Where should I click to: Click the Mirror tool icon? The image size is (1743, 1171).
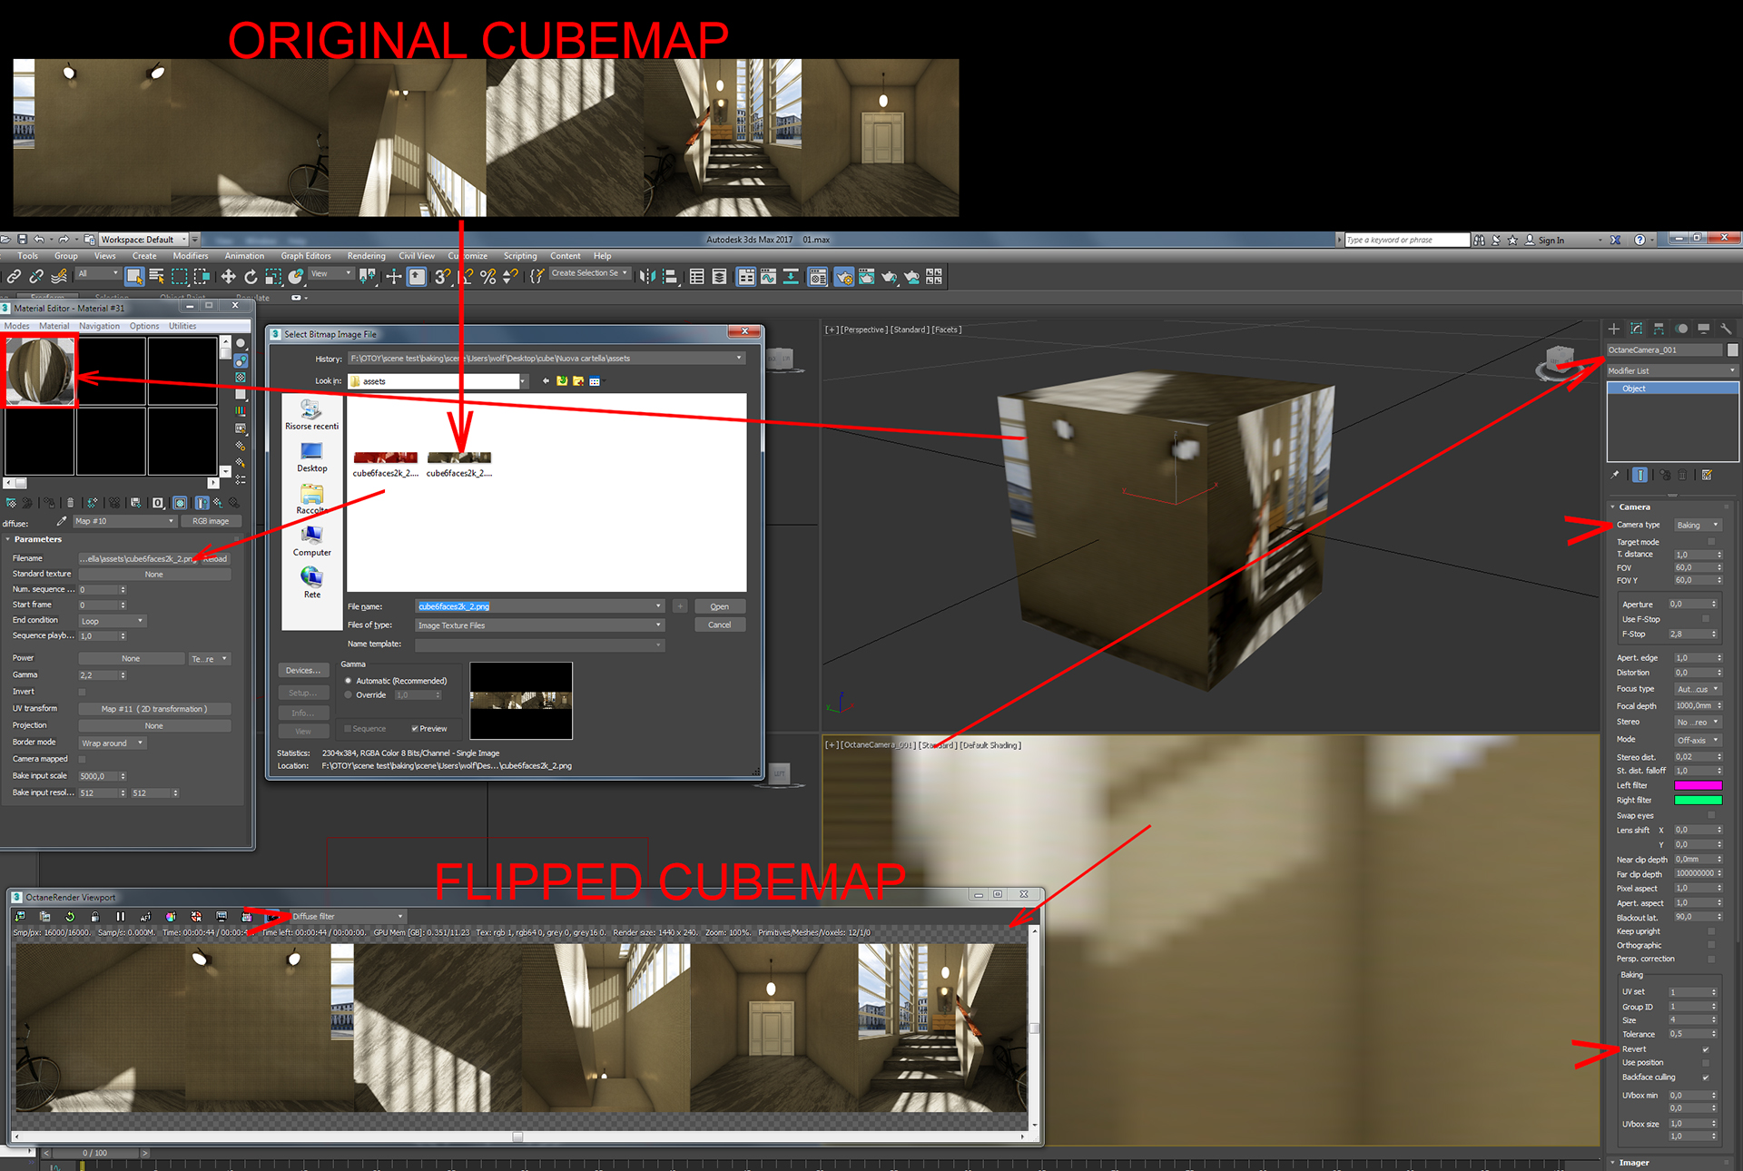(x=647, y=277)
